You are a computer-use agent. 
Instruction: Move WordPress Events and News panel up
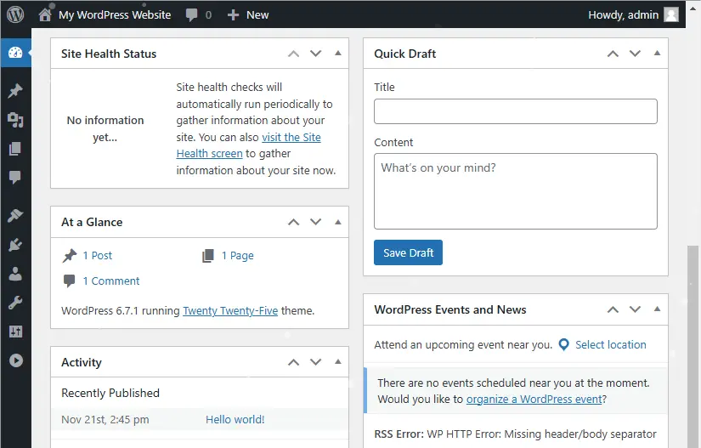(613, 309)
